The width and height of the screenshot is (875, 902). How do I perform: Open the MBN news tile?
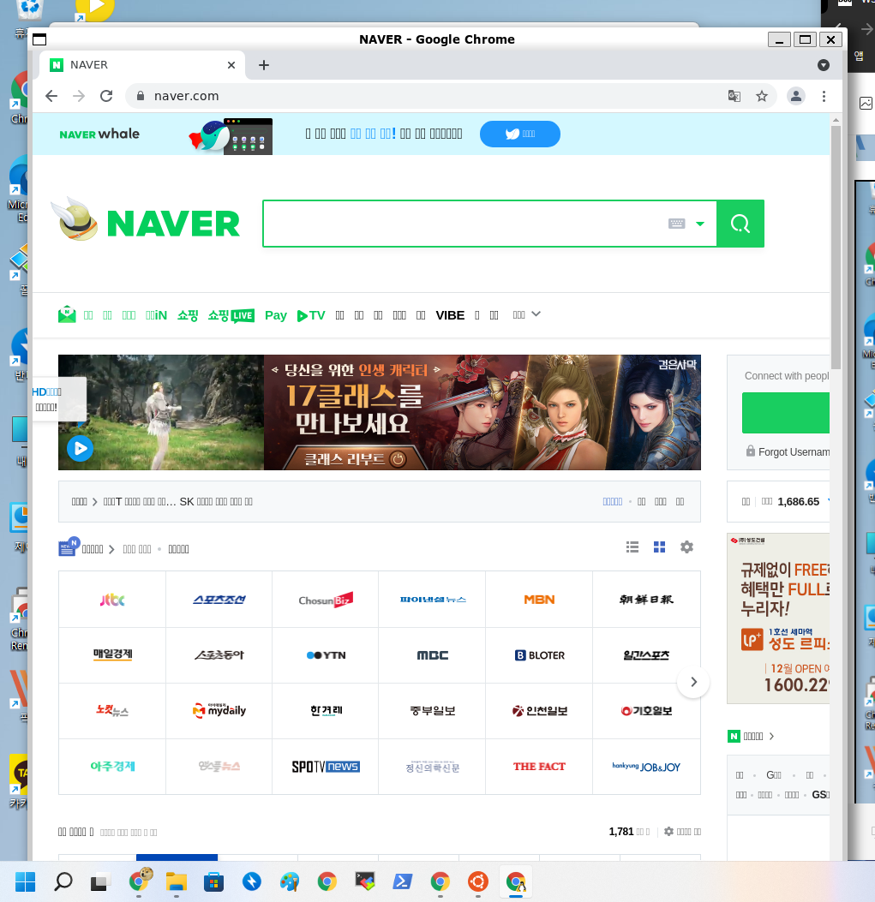539,600
